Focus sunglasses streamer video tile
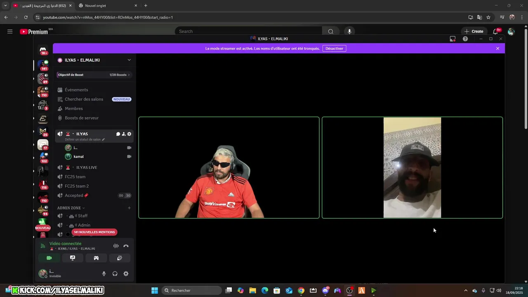The image size is (528, 297). pos(229,167)
